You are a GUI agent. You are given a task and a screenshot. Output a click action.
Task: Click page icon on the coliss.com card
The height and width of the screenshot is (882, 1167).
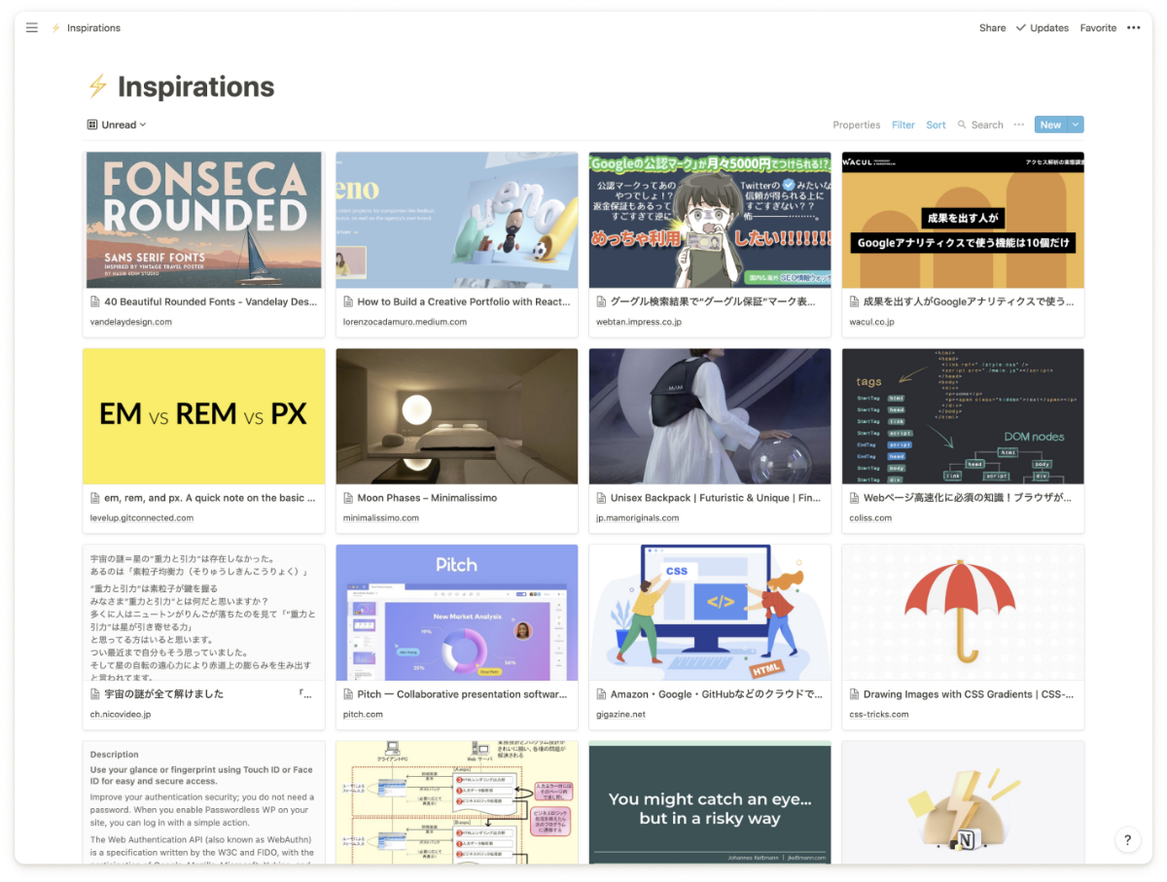854,498
